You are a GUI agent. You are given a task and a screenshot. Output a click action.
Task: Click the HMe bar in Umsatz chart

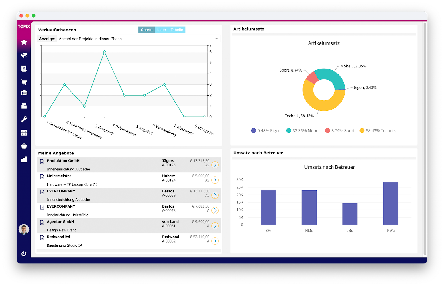pos(309,208)
